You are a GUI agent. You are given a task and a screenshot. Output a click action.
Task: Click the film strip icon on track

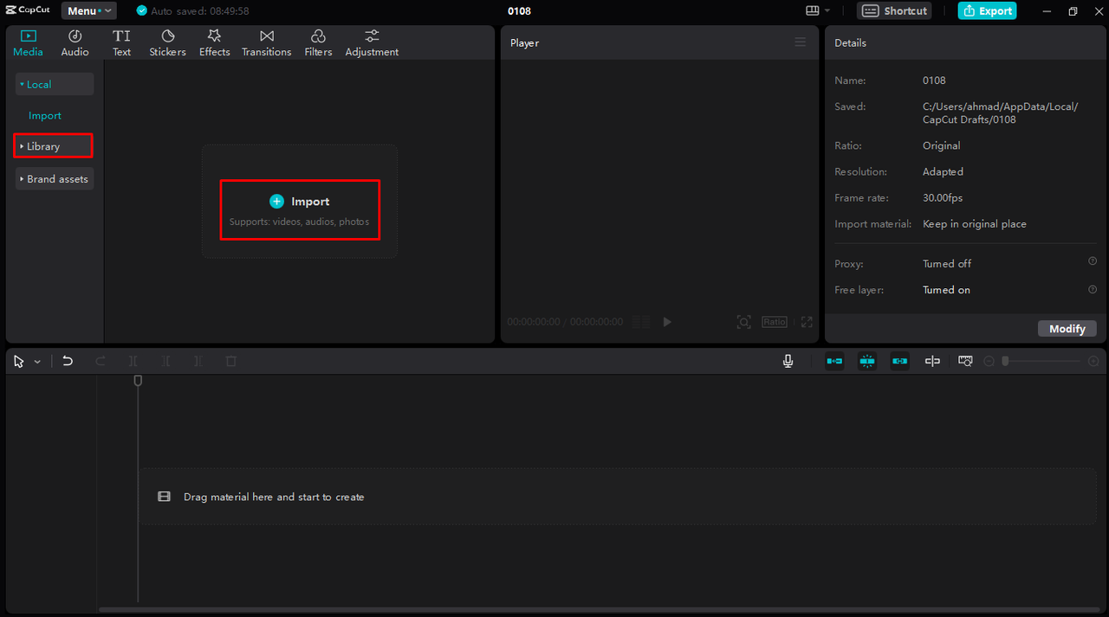164,497
